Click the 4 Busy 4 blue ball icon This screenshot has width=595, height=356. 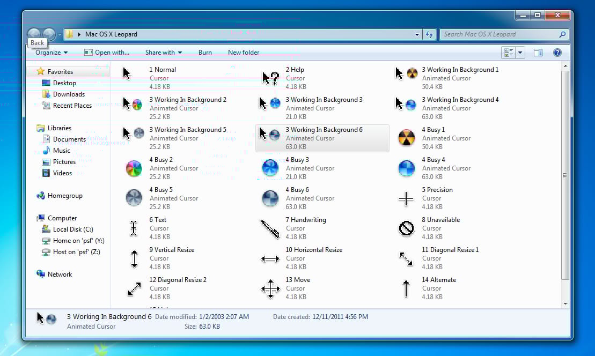pos(406,168)
